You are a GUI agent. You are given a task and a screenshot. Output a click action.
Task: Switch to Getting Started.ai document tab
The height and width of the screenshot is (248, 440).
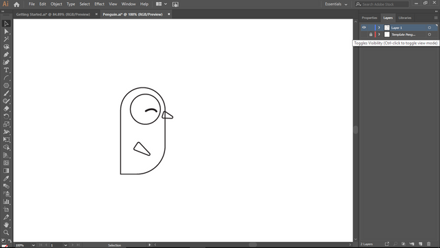pos(53,14)
